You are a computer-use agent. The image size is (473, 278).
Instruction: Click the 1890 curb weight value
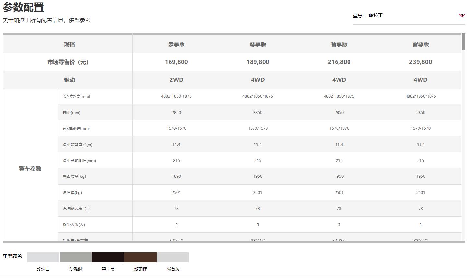(176, 176)
